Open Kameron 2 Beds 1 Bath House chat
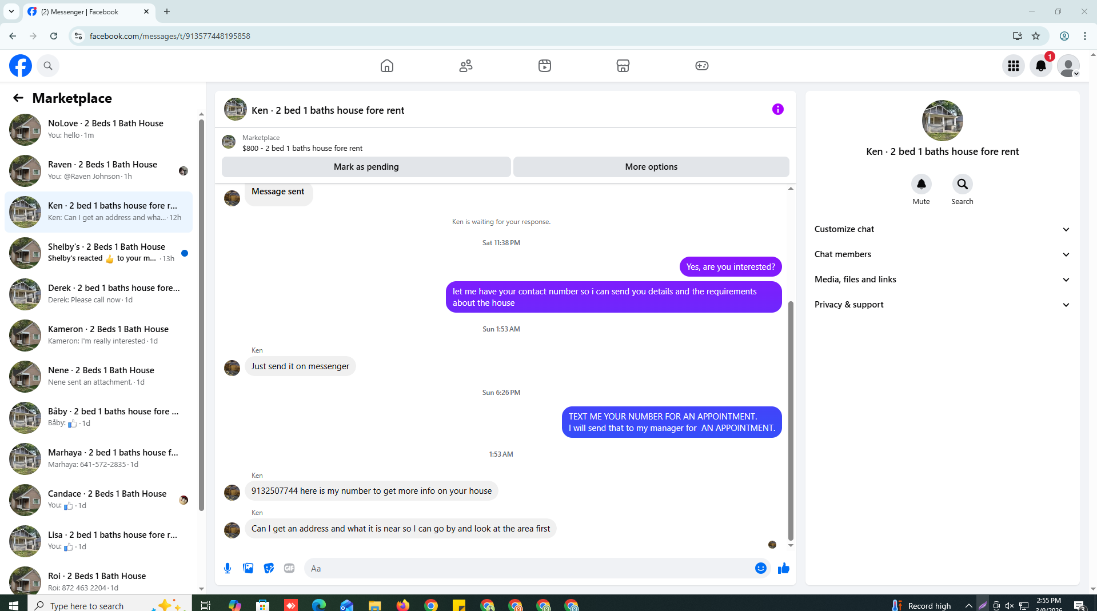This screenshot has width=1097, height=611. tap(98, 335)
